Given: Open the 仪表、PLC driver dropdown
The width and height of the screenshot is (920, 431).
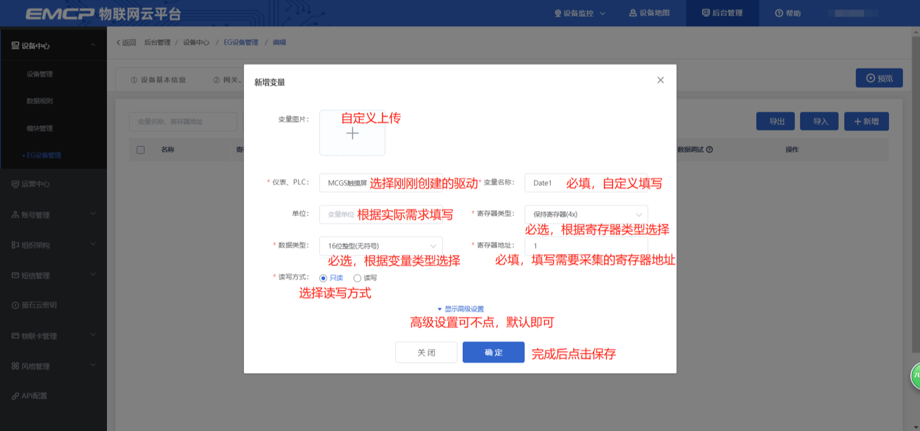Looking at the screenshot, I should [381, 183].
